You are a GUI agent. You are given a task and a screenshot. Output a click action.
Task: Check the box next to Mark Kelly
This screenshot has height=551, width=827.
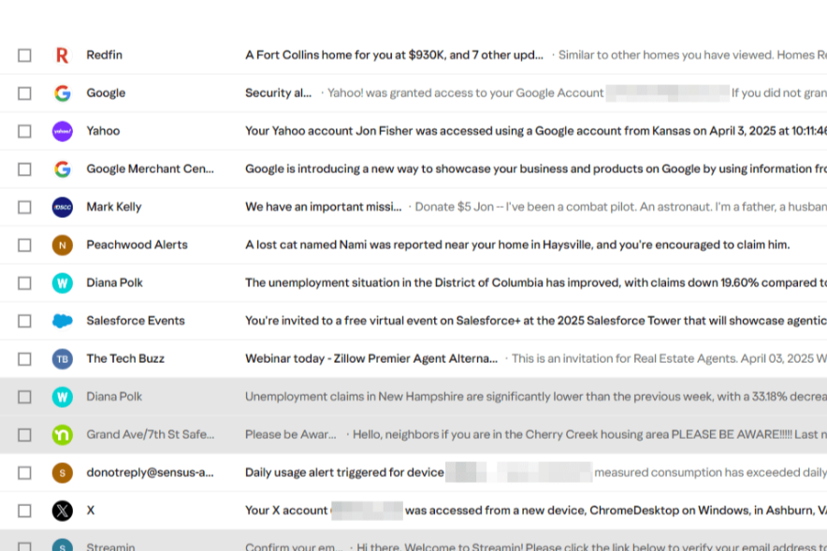24,207
